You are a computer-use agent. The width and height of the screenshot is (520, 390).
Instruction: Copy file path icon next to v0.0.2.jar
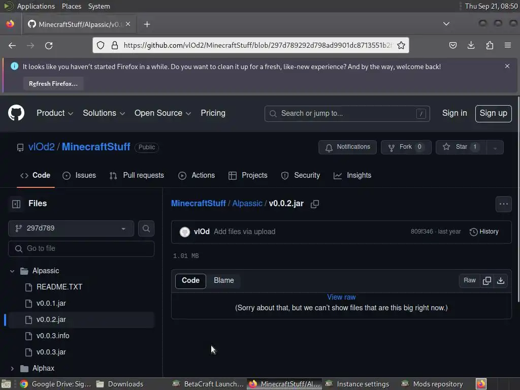coord(315,204)
